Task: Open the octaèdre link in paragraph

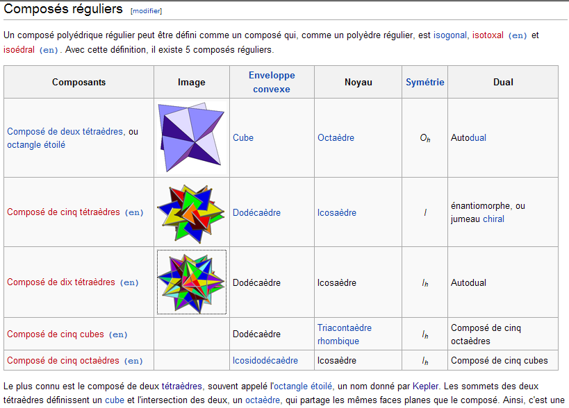Action: point(263,400)
